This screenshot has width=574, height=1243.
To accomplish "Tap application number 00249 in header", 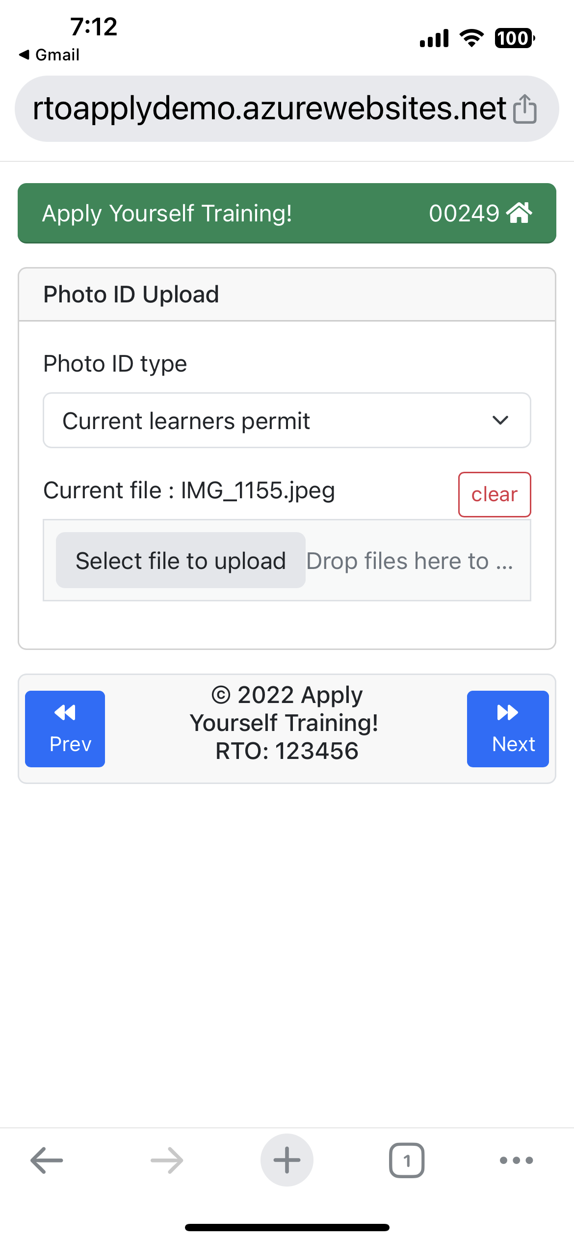I will pyautogui.click(x=464, y=213).
